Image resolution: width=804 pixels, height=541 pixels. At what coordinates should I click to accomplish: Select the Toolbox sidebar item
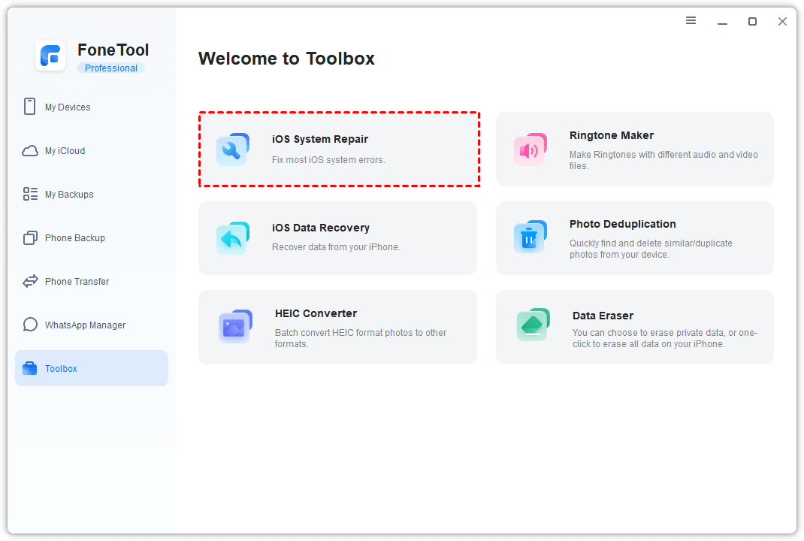click(61, 369)
